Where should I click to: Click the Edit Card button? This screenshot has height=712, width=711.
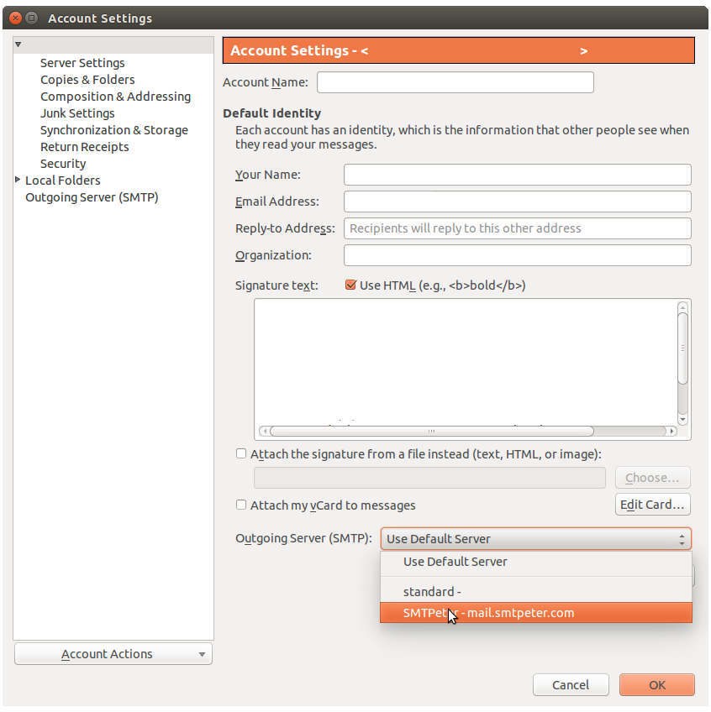(x=652, y=505)
